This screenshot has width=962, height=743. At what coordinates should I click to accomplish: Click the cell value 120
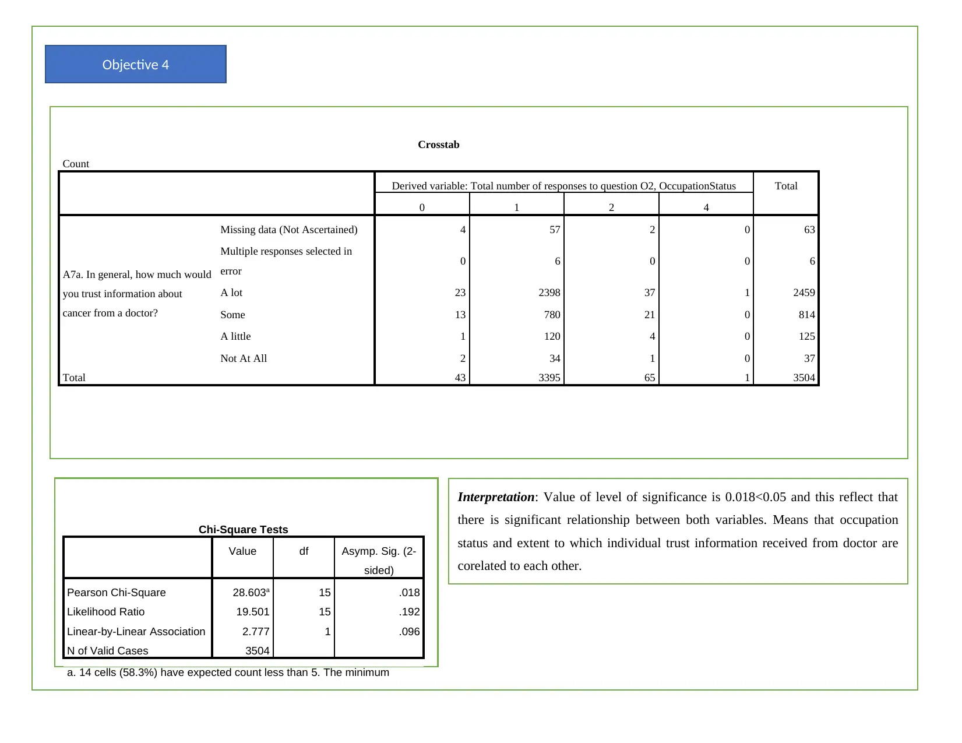[552, 336]
